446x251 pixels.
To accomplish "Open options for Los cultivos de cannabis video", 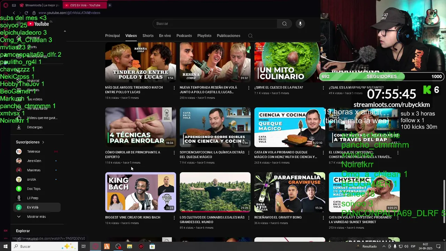I will 249,218.
